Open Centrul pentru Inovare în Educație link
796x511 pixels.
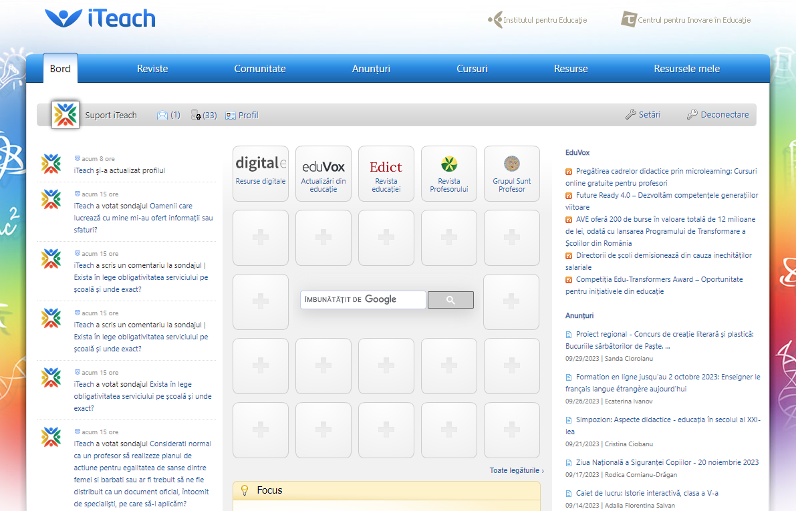tap(686, 20)
